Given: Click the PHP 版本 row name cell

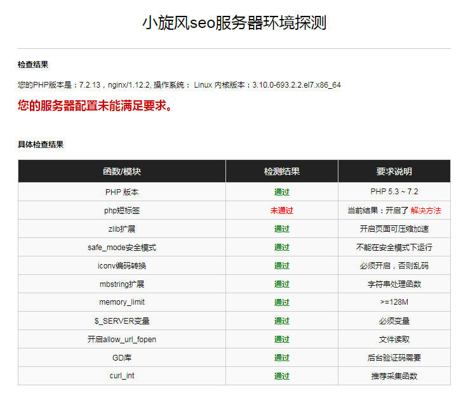Looking at the screenshot, I should [122, 192].
